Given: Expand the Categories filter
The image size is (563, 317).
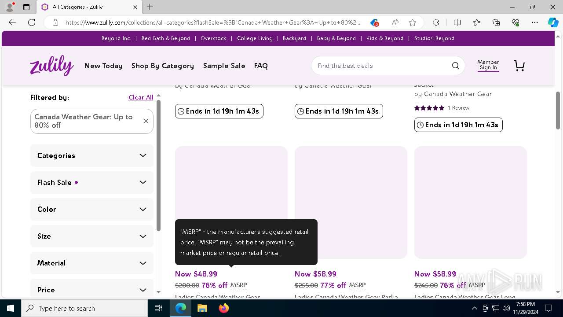Looking at the screenshot, I should 92,155.
